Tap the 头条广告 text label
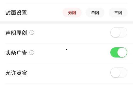The image size is (133, 102). [16, 53]
